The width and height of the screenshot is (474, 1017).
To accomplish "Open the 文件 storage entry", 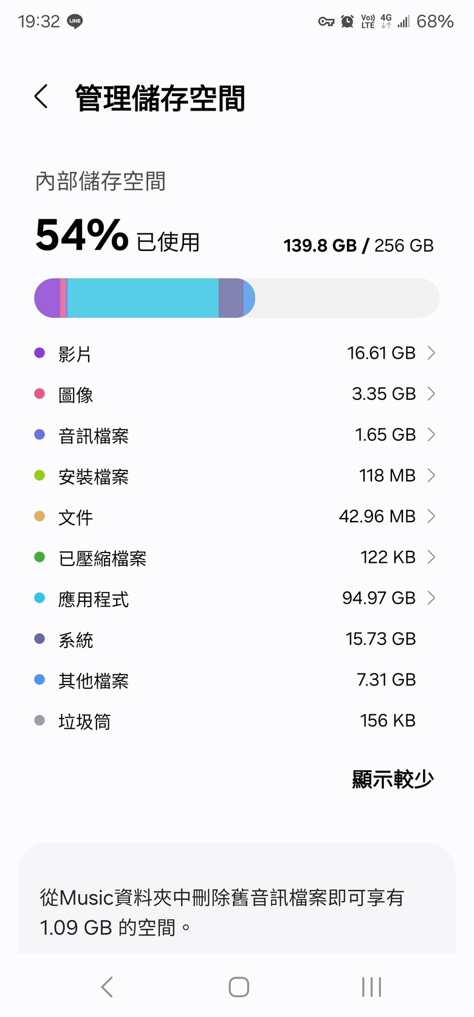I will pos(236,516).
